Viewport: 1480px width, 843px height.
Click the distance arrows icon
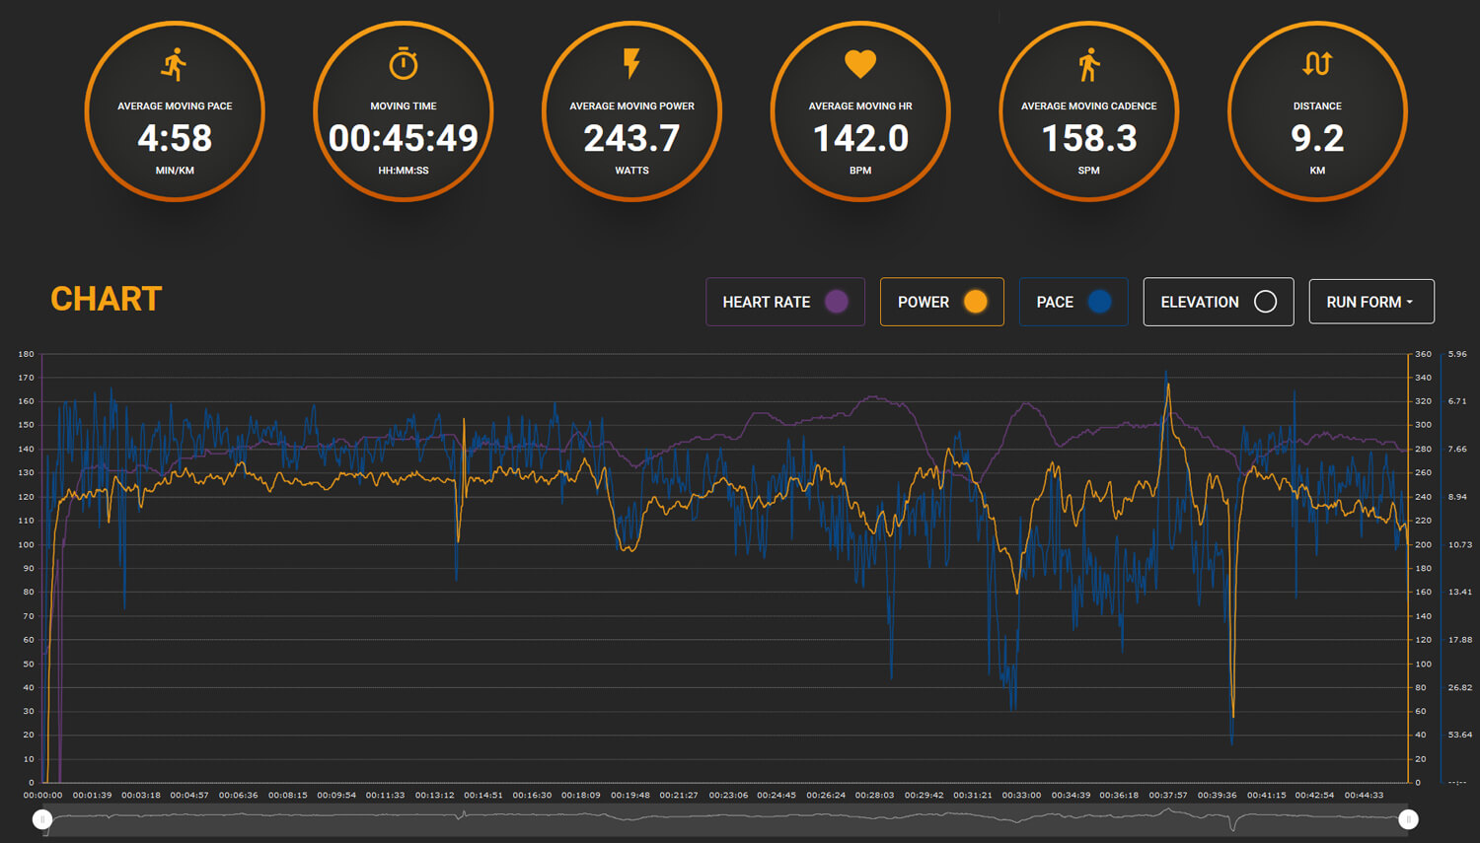(x=1317, y=64)
